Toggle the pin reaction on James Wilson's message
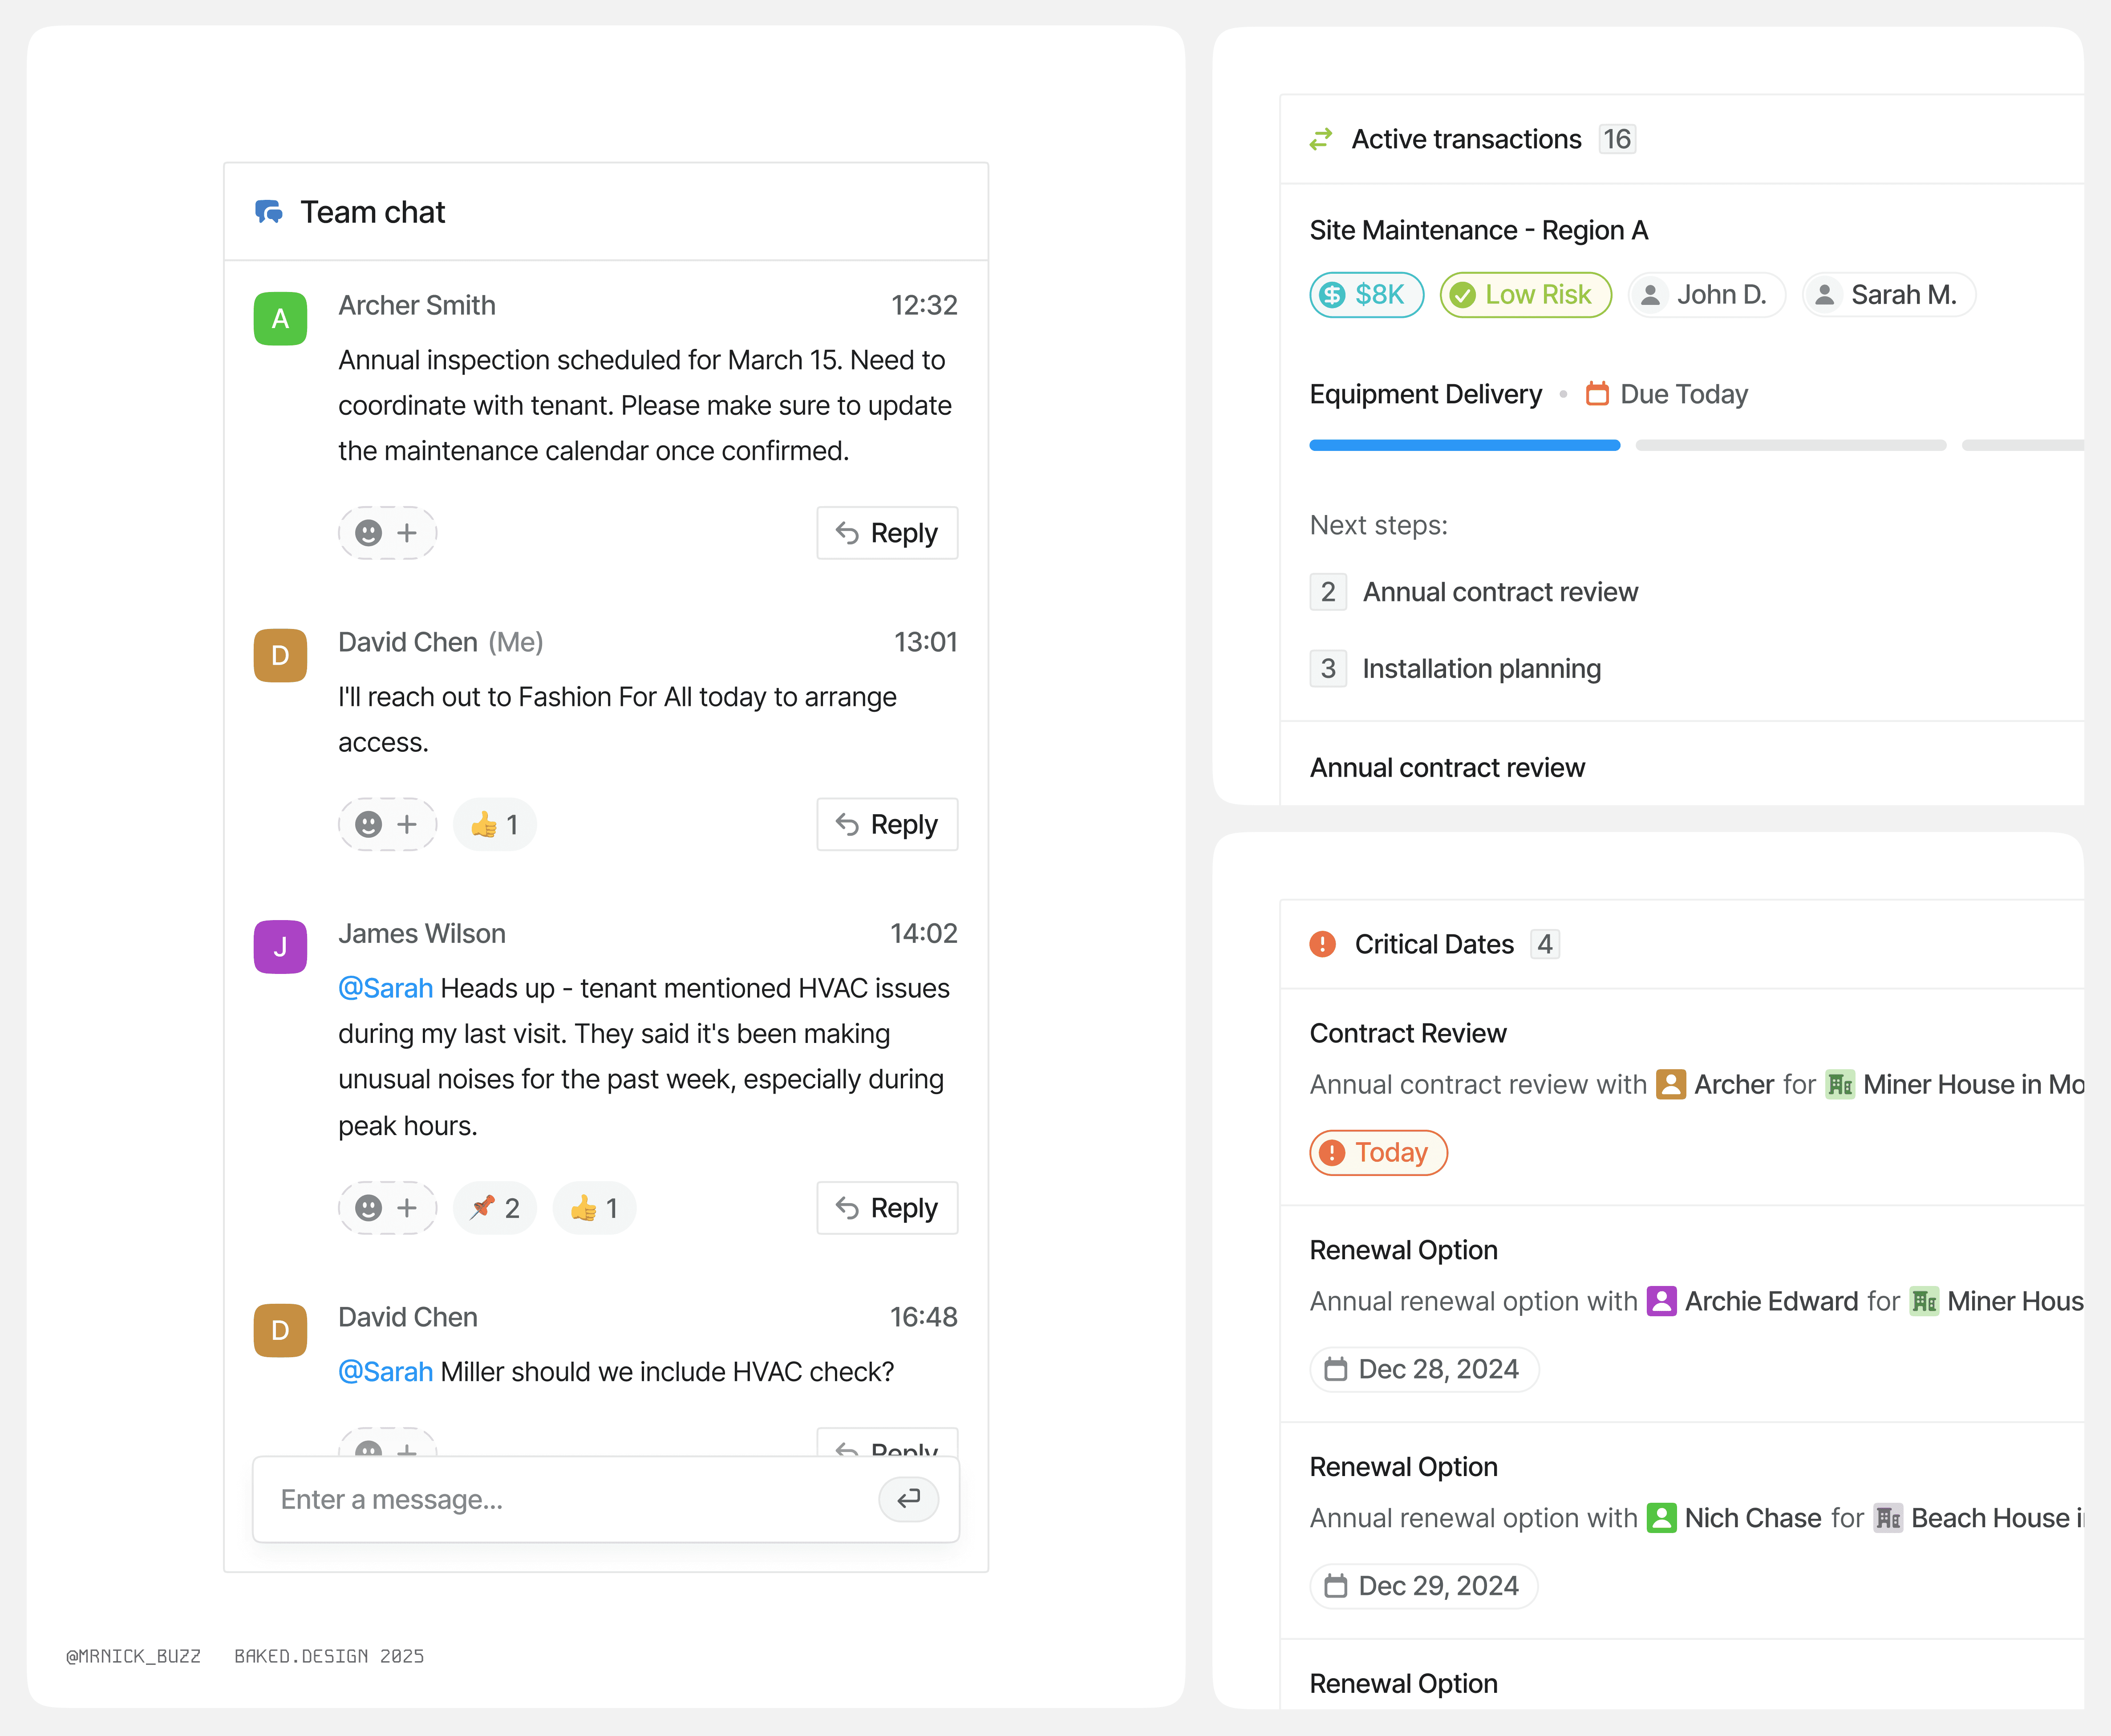2111x1736 pixels. 495,1208
